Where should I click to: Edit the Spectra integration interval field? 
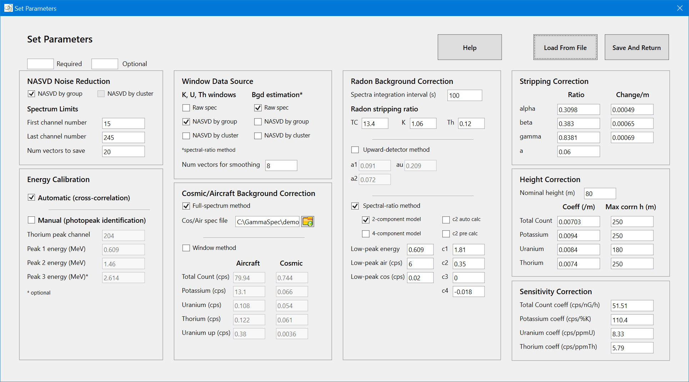pyautogui.click(x=464, y=95)
